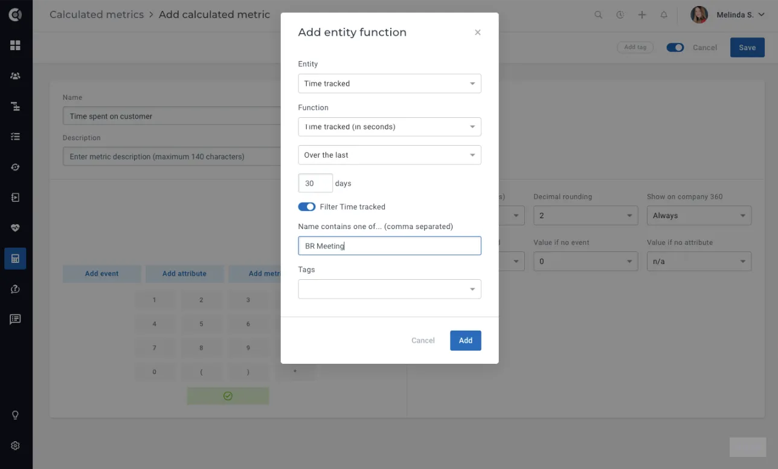Viewport: 778px width, 469px height.
Task: Click the blue Save button
Action: [x=747, y=48]
